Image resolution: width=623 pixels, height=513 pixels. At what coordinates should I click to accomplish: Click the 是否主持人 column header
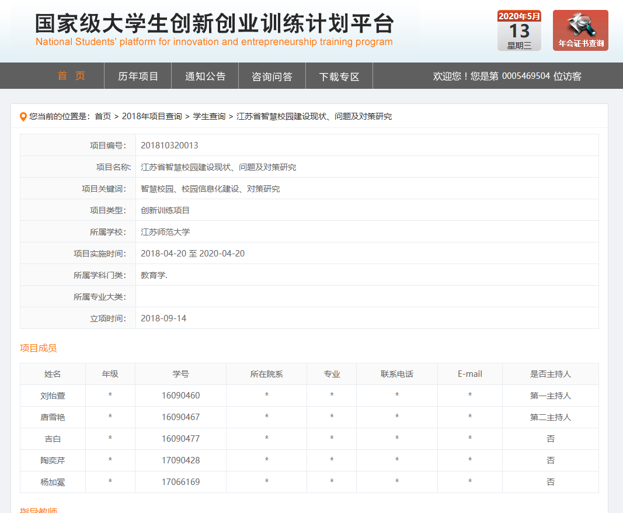[550, 374]
